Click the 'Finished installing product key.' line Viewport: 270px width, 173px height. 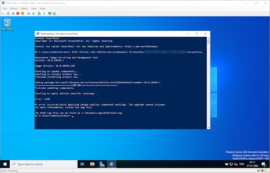(x=57, y=77)
